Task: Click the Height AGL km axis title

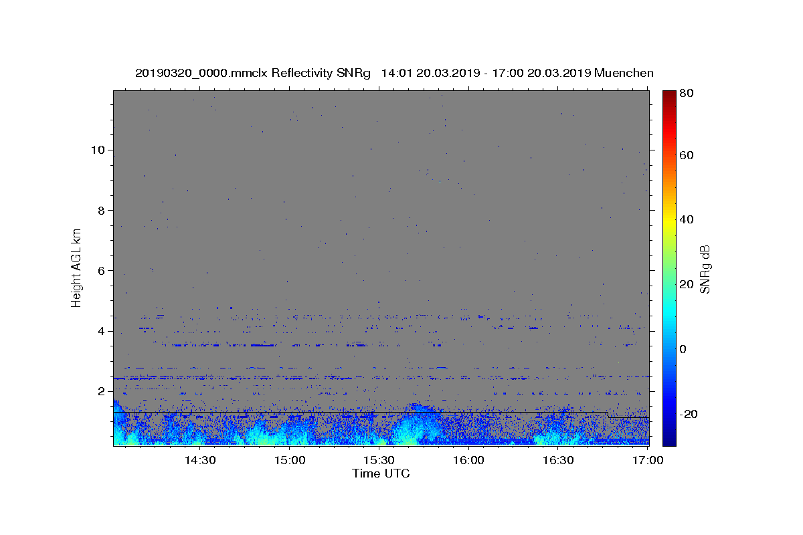Action: click(x=77, y=267)
